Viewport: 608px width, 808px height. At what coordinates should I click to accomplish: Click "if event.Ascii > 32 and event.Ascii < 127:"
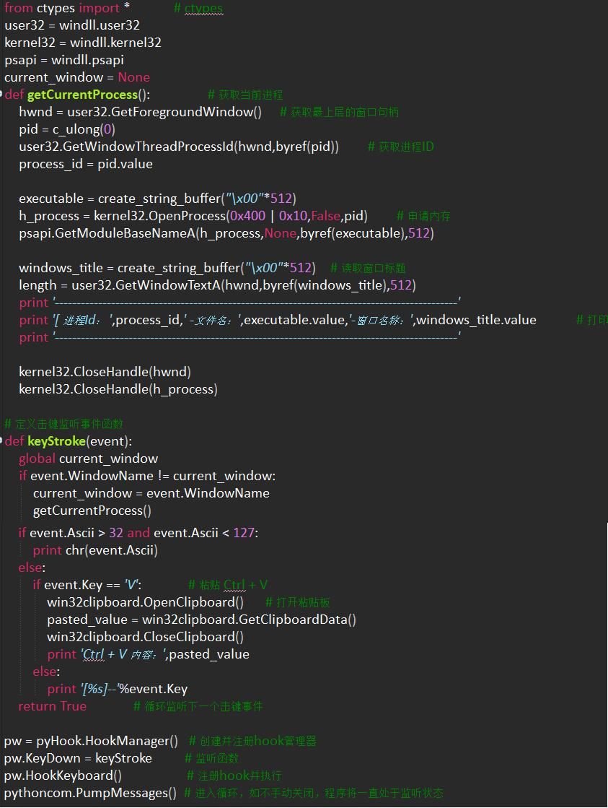pos(138,533)
